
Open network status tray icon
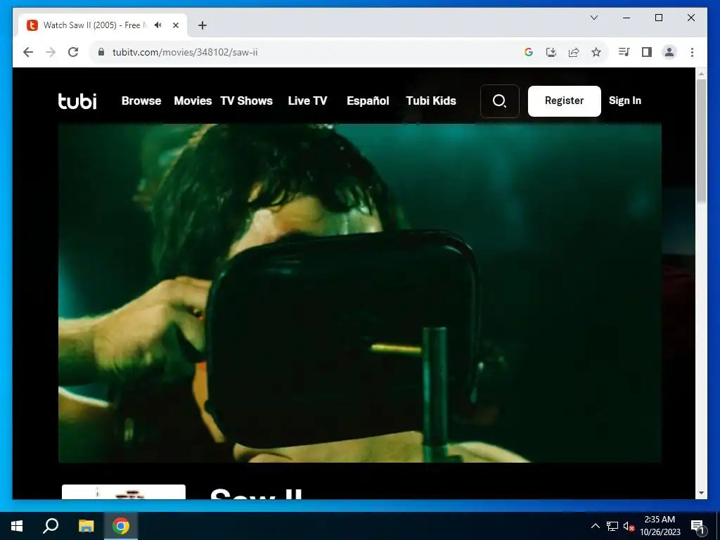(612, 526)
